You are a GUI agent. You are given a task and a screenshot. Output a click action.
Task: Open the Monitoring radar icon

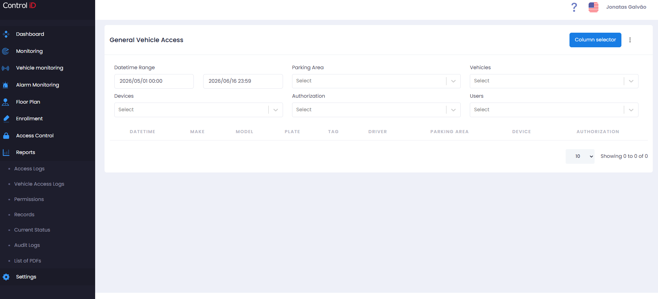[x=6, y=51]
